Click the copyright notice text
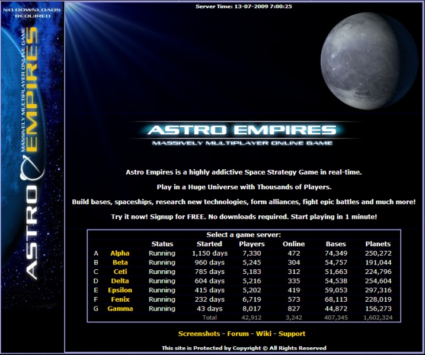This screenshot has width=425, height=355. pyautogui.click(x=244, y=348)
